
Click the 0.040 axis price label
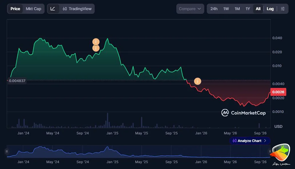click(x=277, y=38)
